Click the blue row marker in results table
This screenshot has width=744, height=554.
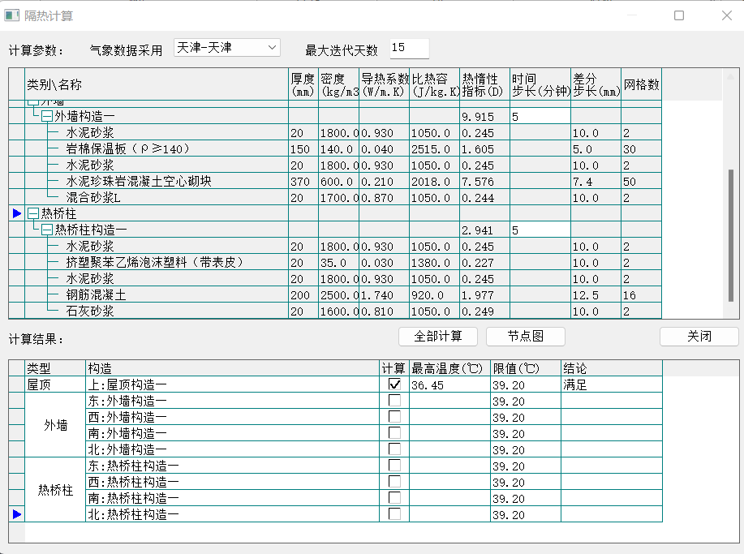[17, 513]
